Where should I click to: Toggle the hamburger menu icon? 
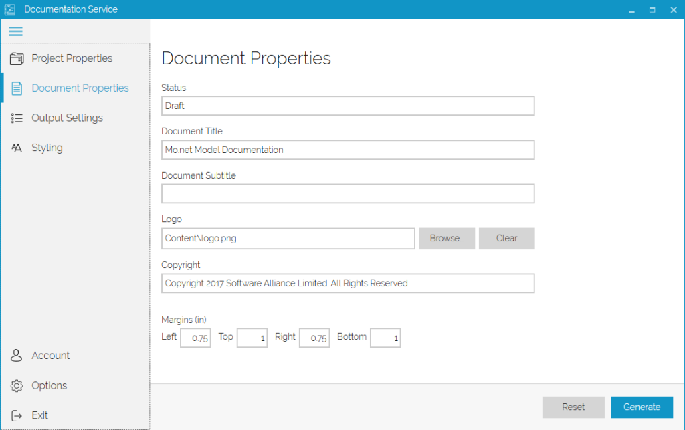point(15,31)
